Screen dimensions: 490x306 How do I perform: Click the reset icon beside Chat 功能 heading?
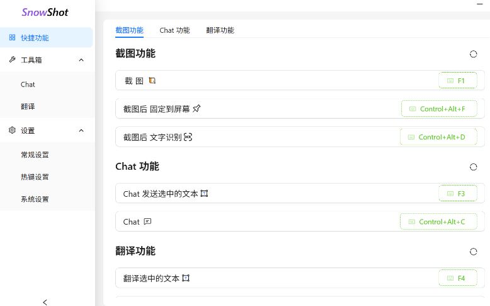point(473,167)
